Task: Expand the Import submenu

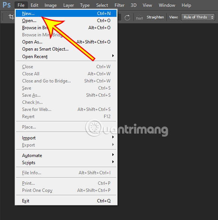Action: tap(66, 138)
